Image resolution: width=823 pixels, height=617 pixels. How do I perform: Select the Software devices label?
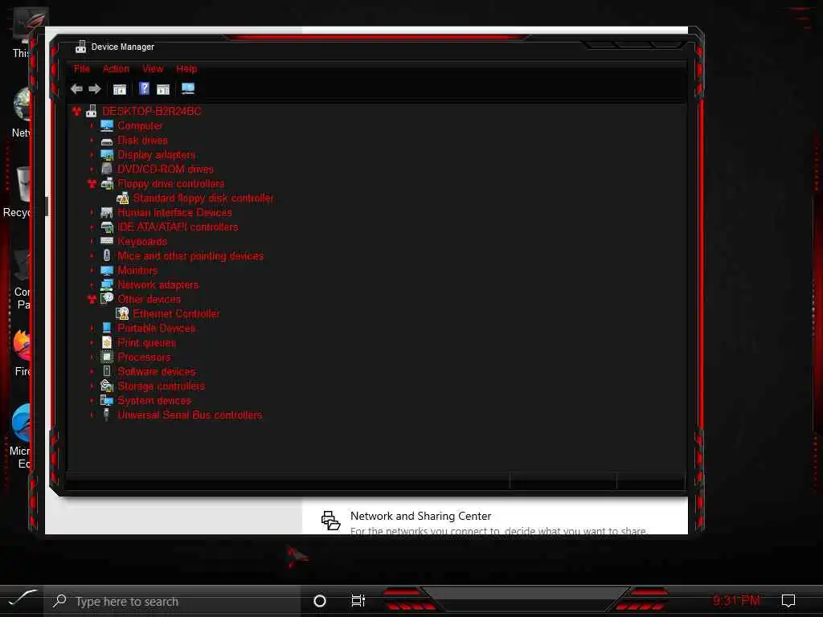point(157,371)
